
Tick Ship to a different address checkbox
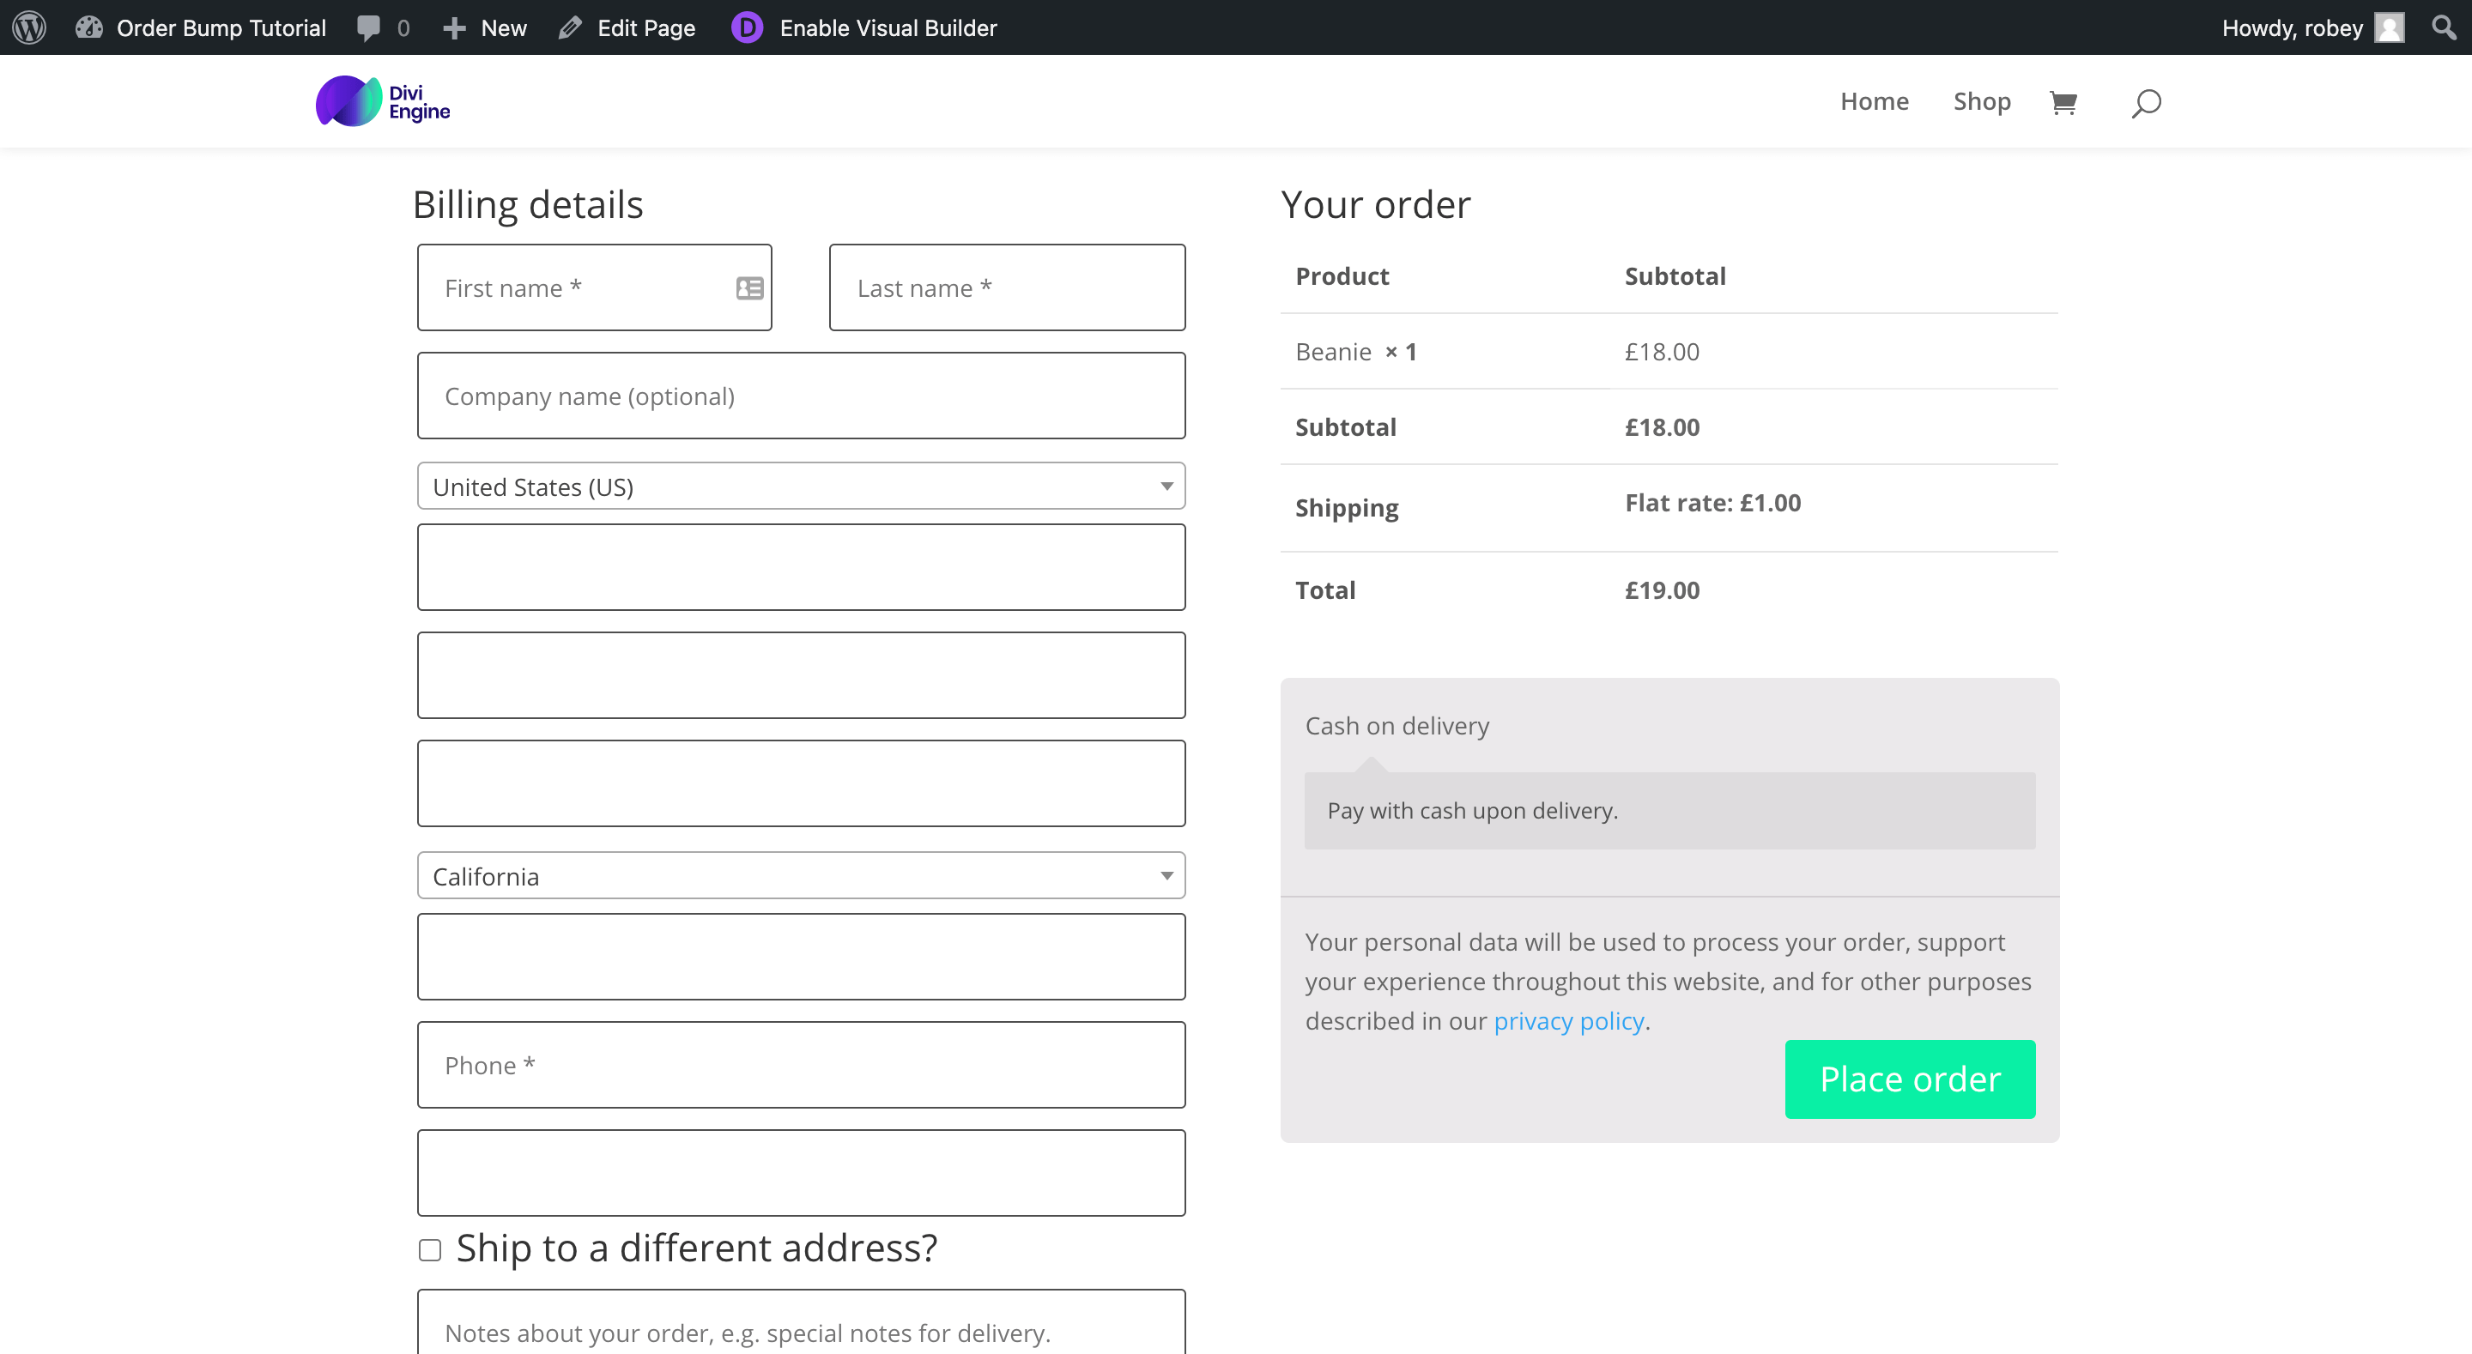(x=430, y=1248)
